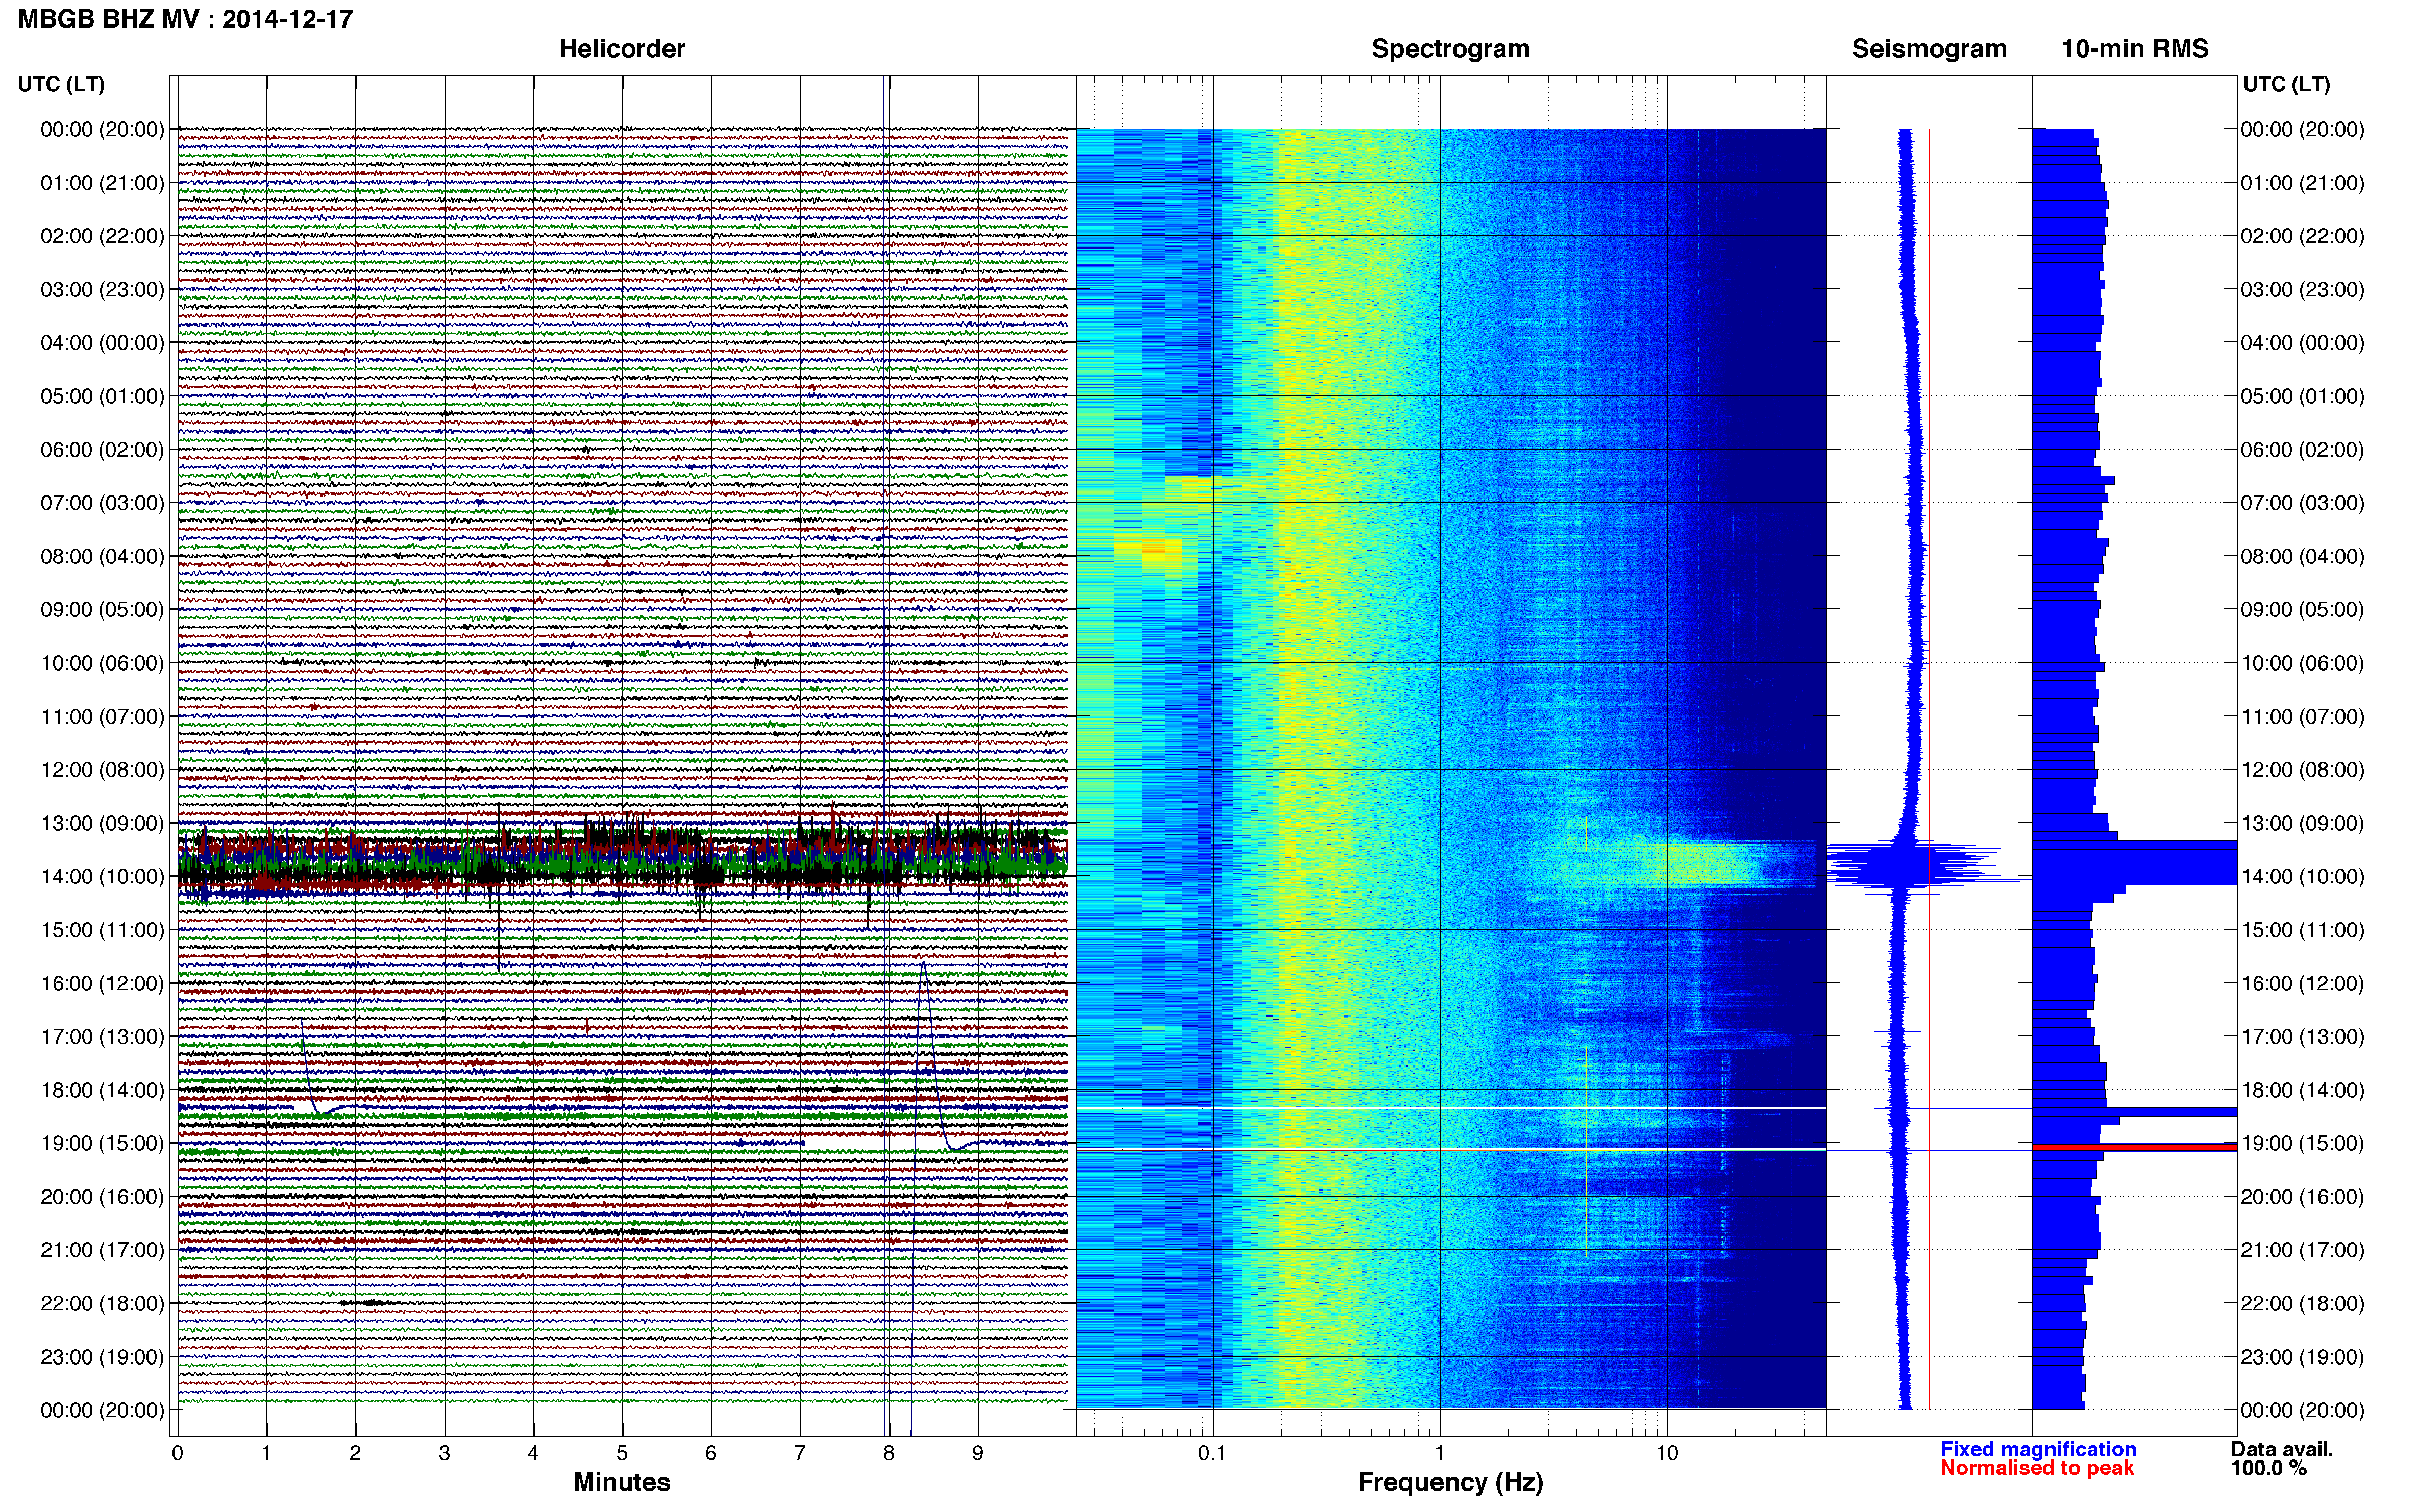Click helicorder time label 01:00 (21:00)
This screenshot has height=1512, width=2419.
[x=102, y=183]
